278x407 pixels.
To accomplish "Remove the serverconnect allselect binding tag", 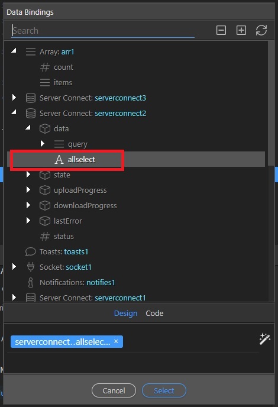I will tap(116, 341).
